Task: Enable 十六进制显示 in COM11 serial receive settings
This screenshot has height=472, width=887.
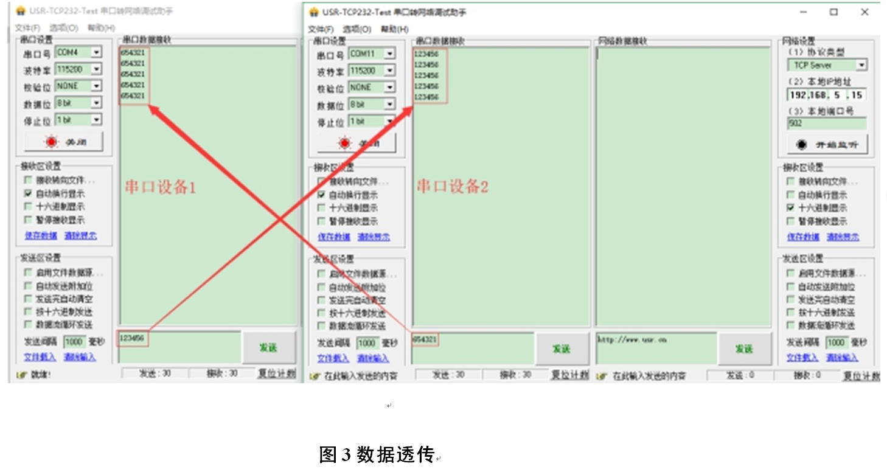Action: (x=321, y=208)
